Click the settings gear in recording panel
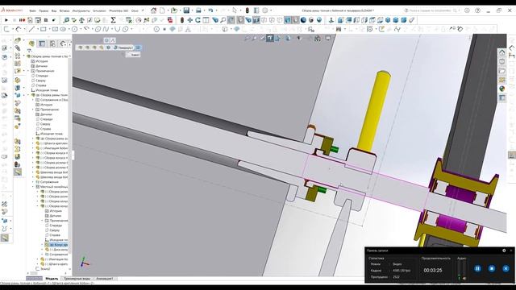Viewport: 516px width, 290px height. pyautogui.click(x=504, y=251)
